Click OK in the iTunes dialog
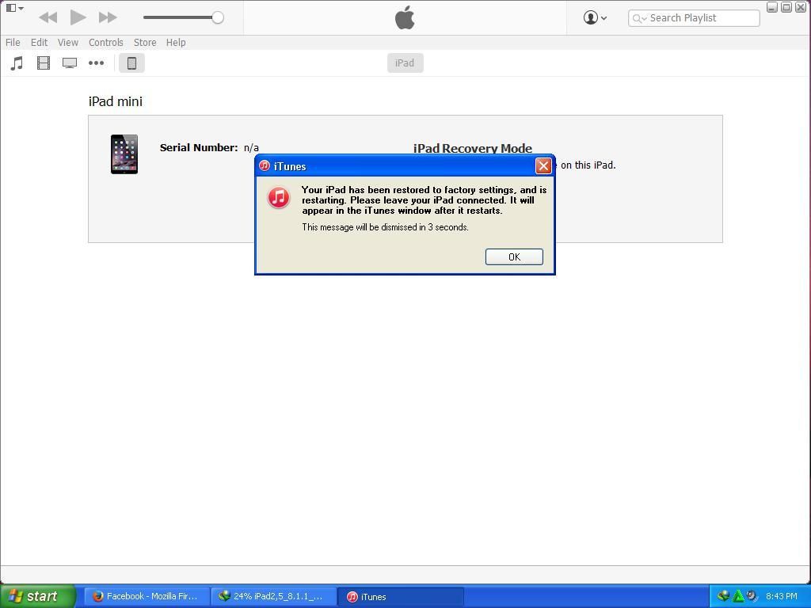The width and height of the screenshot is (811, 608). pos(514,256)
